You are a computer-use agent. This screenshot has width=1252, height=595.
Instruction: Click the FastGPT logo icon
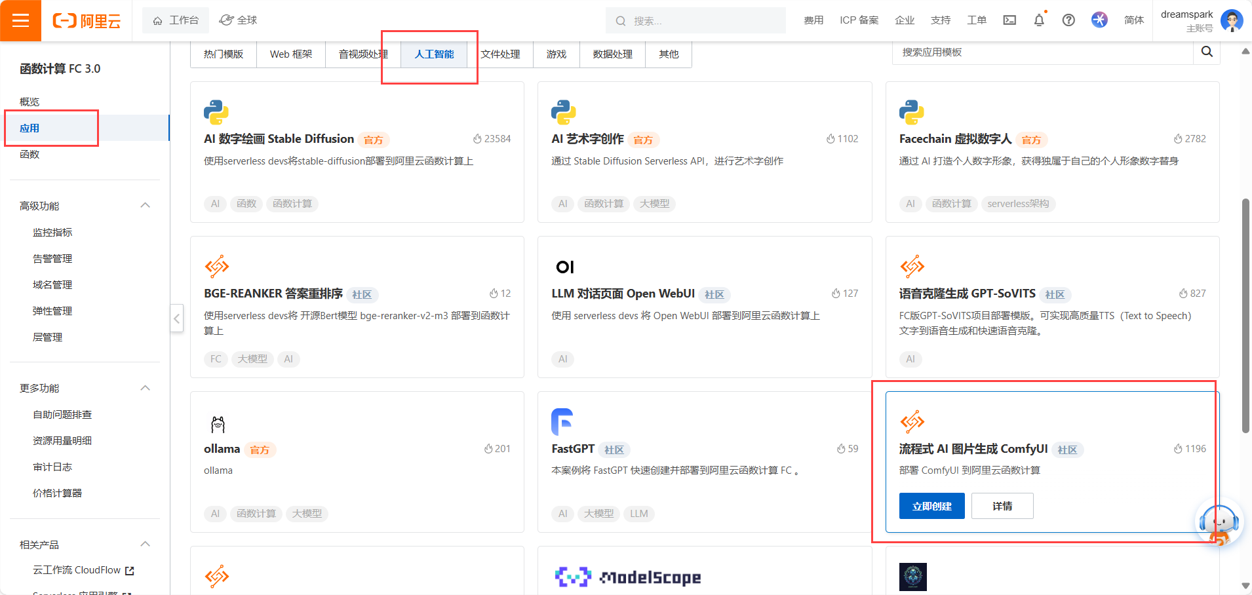562,422
